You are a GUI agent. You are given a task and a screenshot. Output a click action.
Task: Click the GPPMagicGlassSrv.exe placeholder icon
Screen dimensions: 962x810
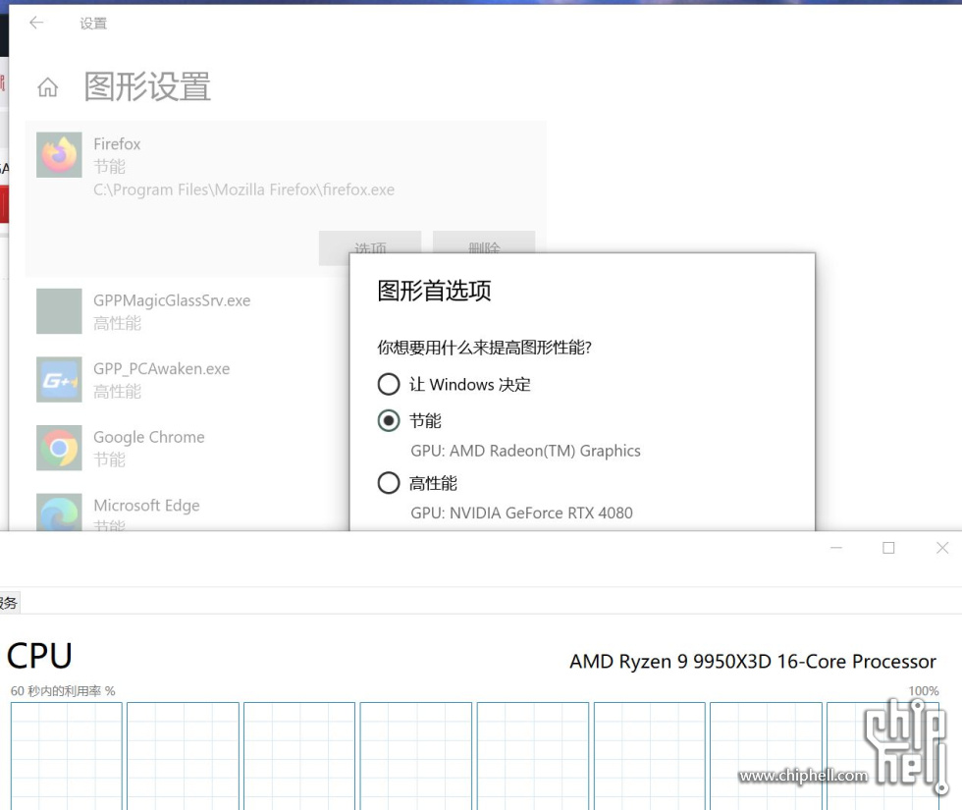[59, 311]
